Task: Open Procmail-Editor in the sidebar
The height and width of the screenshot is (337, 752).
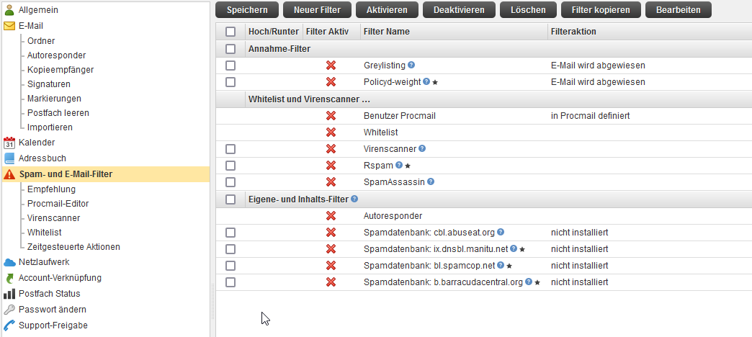Action: (58, 204)
